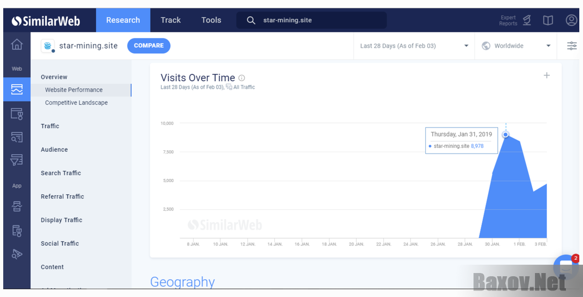This screenshot has height=297, width=583.
Task: Click the home icon in left sidebar
Action: (x=17, y=45)
